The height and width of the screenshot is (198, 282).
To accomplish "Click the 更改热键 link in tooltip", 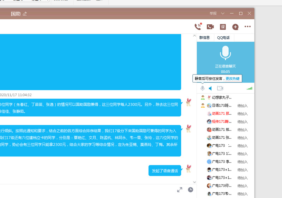I will click(x=233, y=78).
